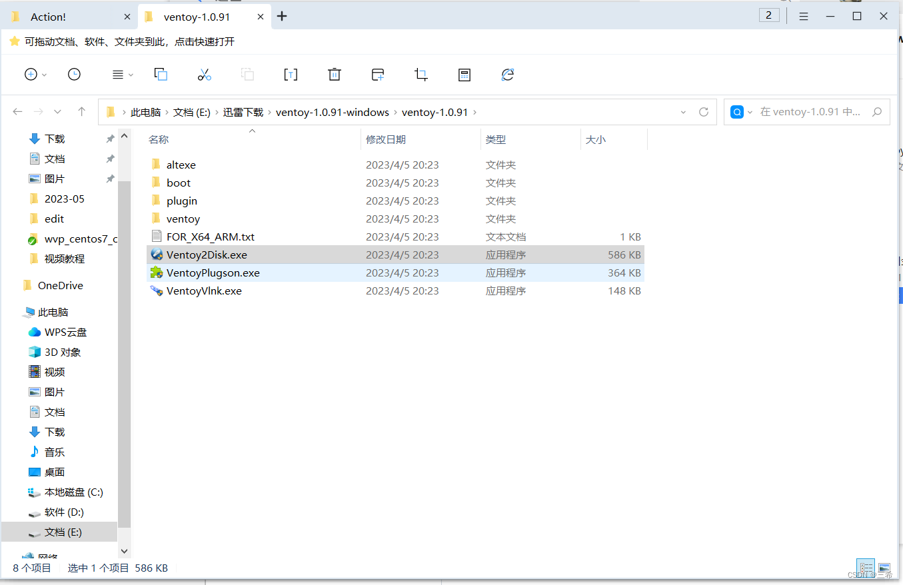This screenshot has width=903, height=585.
Task: Click the New item plus icon
Action: 31,75
